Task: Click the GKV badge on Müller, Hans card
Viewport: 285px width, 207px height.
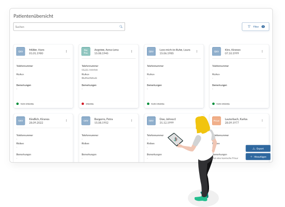Action: [x=21, y=52]
